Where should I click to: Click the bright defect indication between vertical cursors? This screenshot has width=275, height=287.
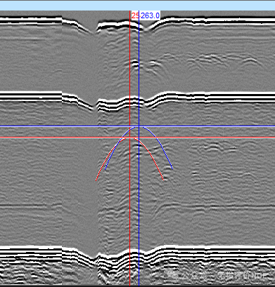click(135, 63)
